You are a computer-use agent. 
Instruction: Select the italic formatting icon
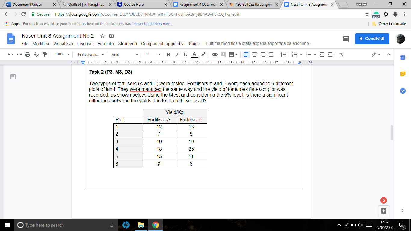(177, 54)
